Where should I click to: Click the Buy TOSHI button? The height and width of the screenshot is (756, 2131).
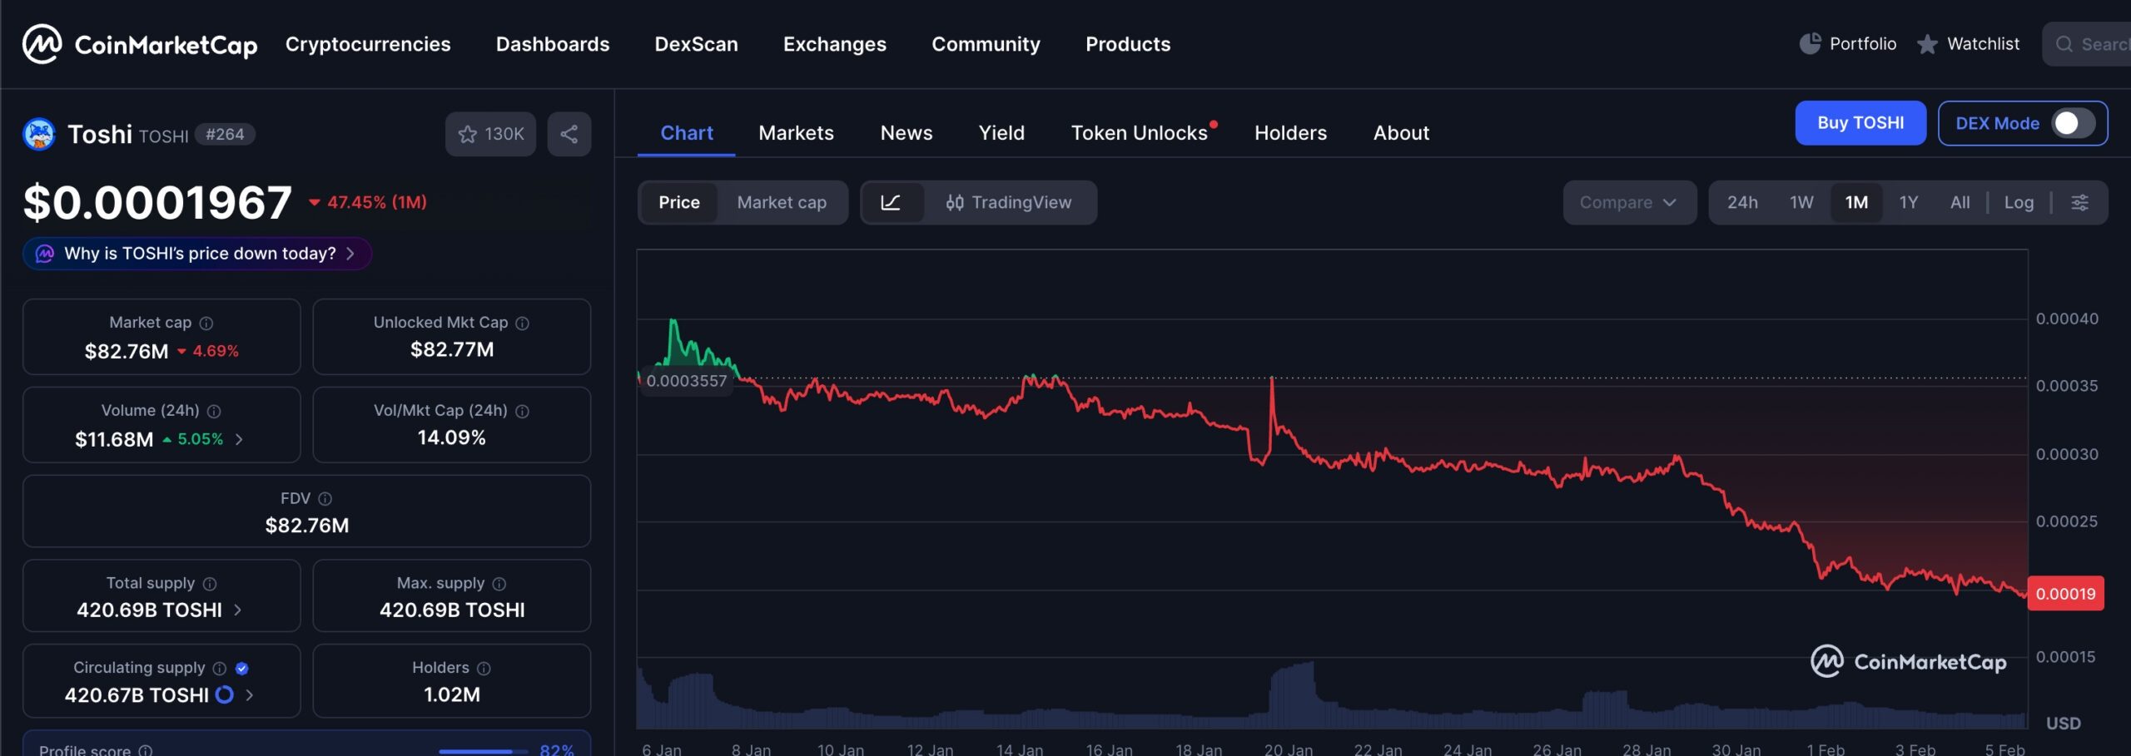(x=1860, y=123)
